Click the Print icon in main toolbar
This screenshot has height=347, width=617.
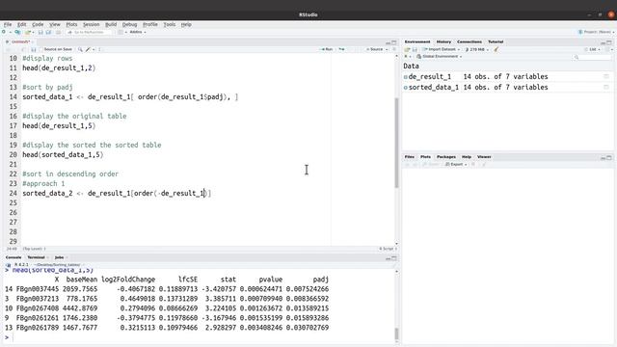[58, 32]
